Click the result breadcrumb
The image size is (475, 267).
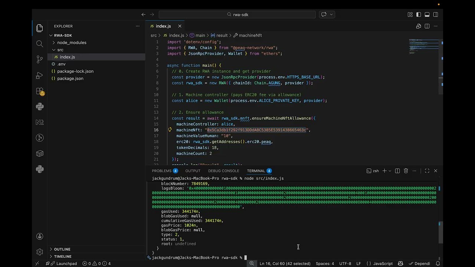(222, 35)
